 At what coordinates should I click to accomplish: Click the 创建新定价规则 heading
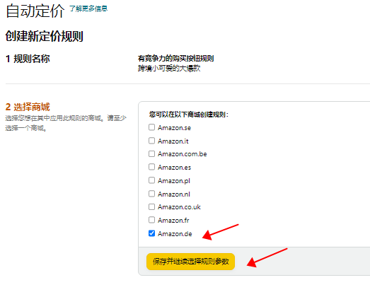point(45,36)
